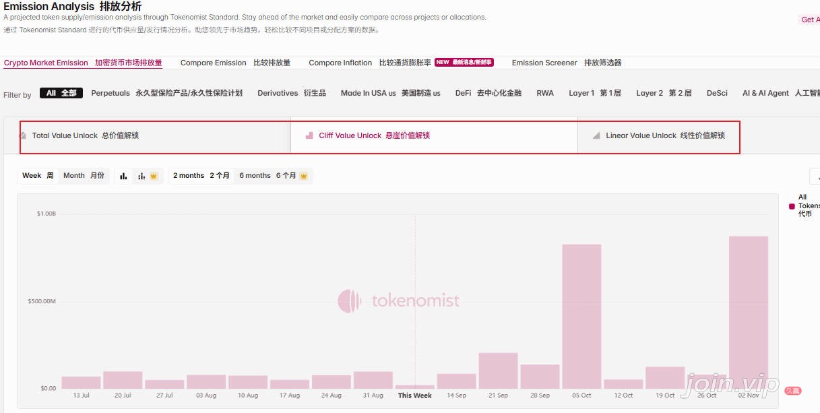Choose the 2 months time range
This screenshot has height=413, width=820.
pos(201,176)
